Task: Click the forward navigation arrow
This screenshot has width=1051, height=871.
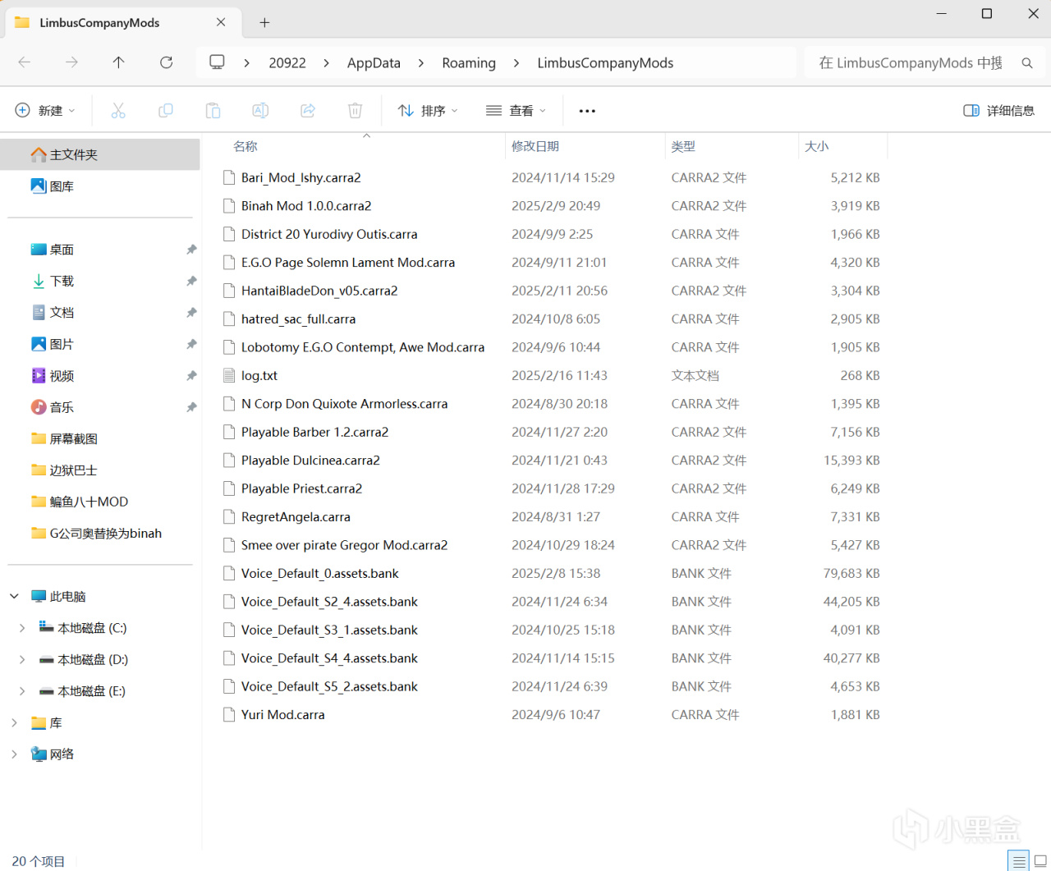Action: [72, 62]
